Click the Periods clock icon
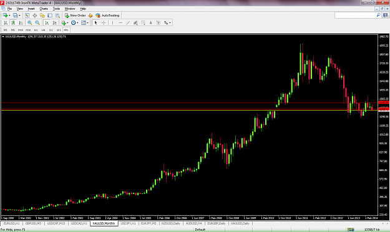This screenshot has width=390, height=232. click(x=74, y=23)
